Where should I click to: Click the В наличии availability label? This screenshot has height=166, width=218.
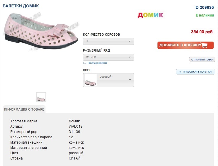click(205, 15)
